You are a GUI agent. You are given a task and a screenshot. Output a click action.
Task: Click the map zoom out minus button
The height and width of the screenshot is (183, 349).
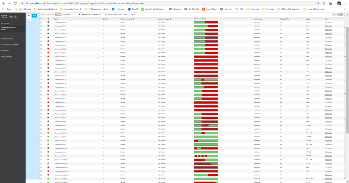click(x=29, y=19)
